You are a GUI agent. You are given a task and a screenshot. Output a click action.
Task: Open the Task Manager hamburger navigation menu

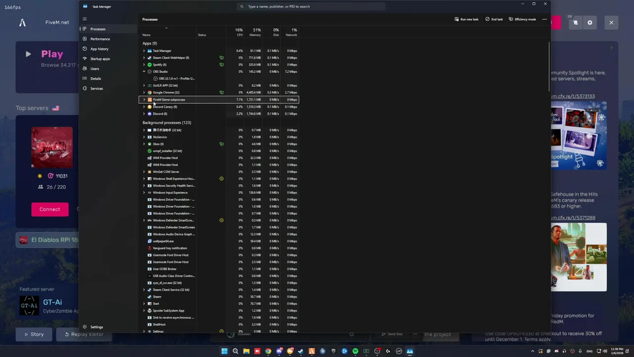(x=84, y=19)
